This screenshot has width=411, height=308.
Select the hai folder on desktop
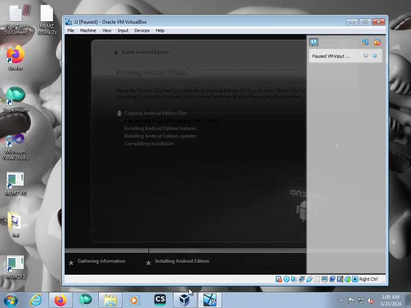(16, 225)
